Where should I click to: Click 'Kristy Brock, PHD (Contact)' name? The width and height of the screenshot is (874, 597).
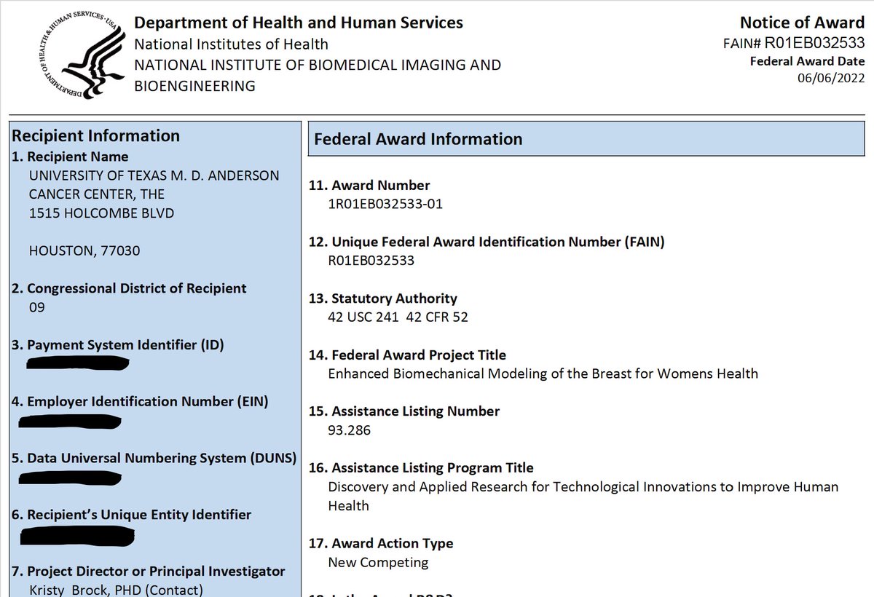(x=115, y=590)
